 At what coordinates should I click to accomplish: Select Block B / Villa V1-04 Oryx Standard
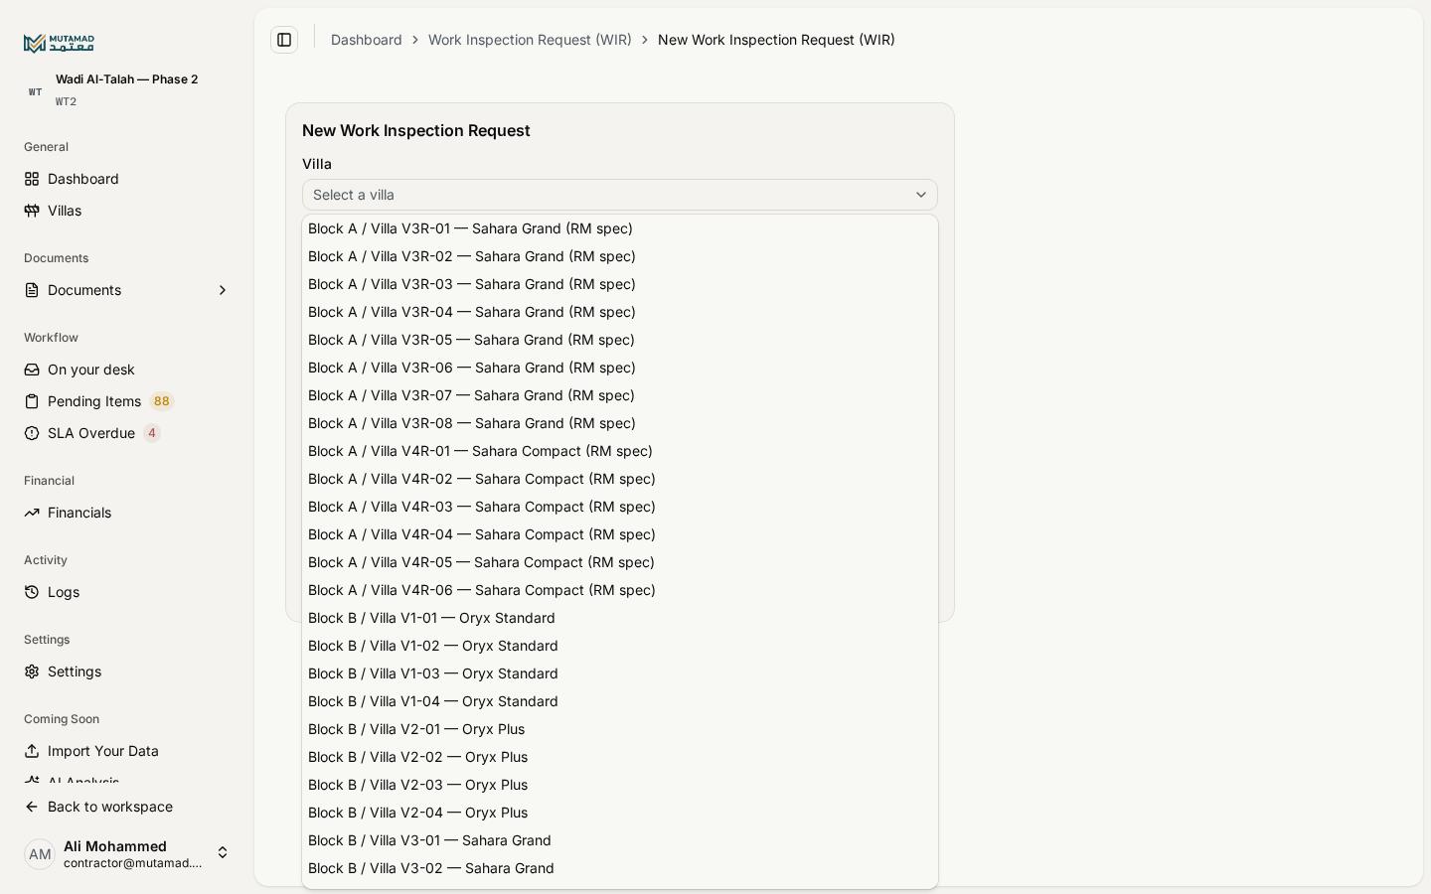click(620, 701)
